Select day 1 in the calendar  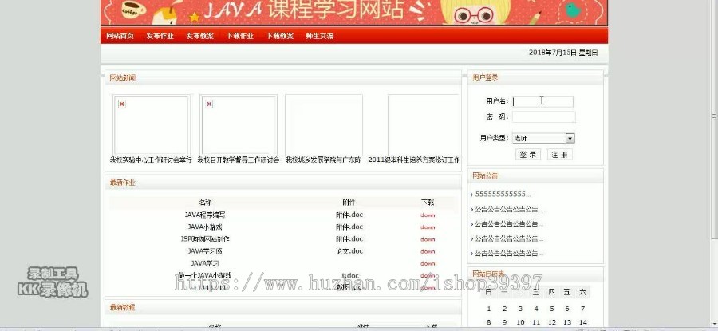(x=489, y=309)
